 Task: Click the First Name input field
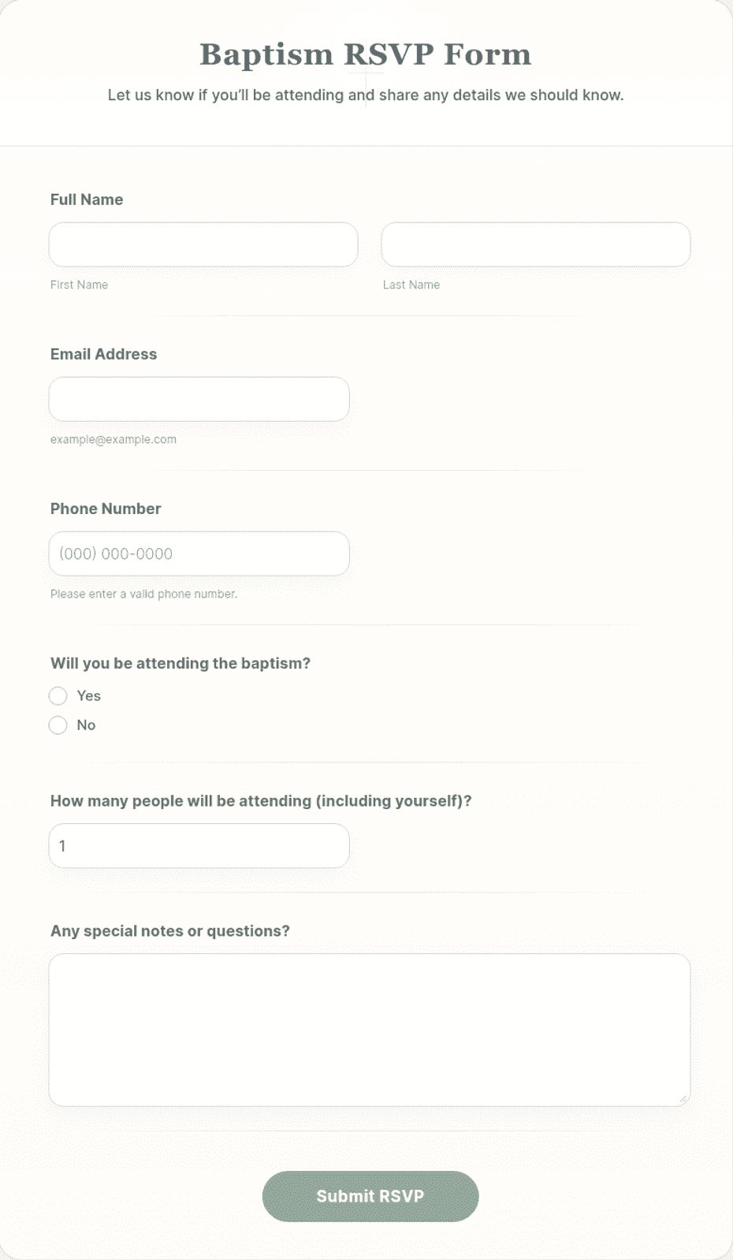point(203,244)
